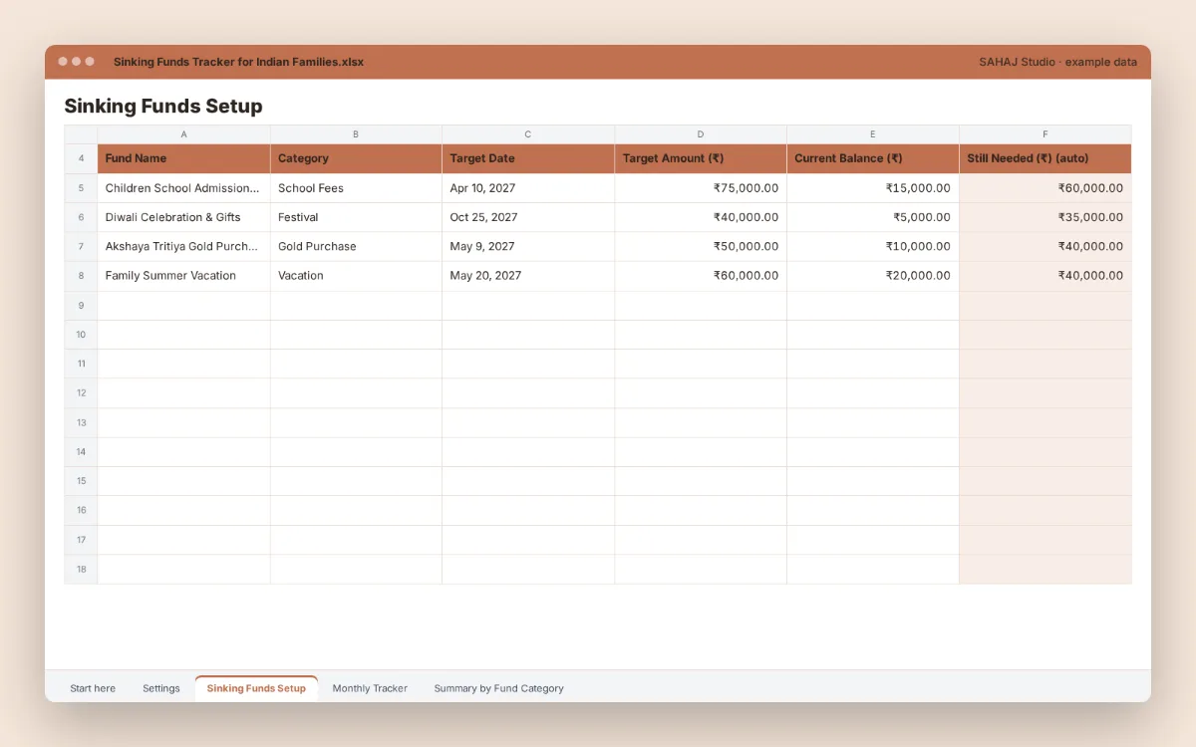Select row 15 header number
The height and width of the screenshot is (747, 1196).
[81, 481]
